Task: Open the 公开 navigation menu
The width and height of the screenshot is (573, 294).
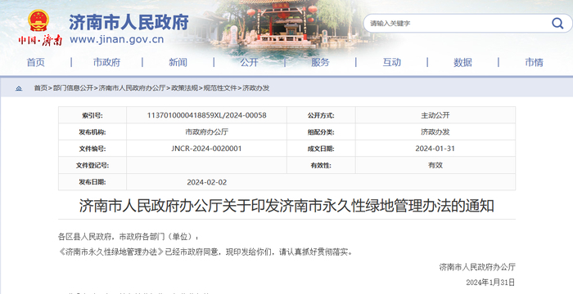Action: 249,62
